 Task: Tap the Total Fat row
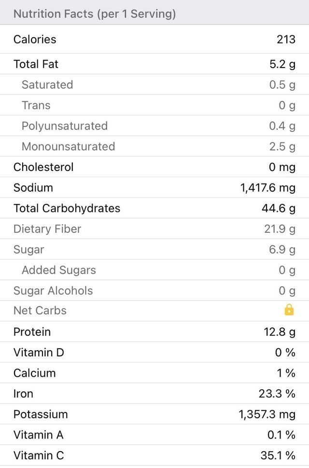154,64
